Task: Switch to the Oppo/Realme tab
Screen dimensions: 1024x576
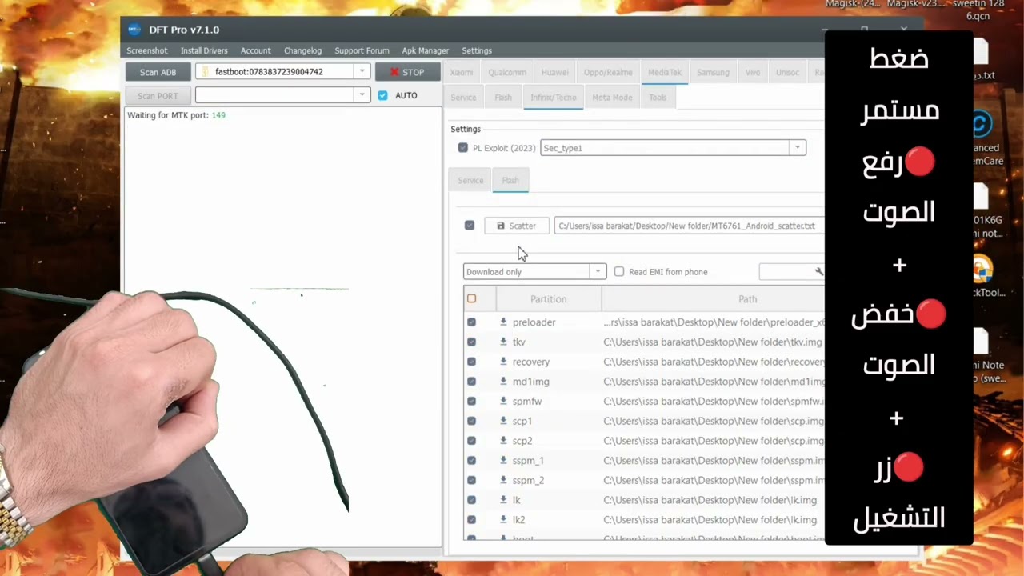Action: pos(608,72)
